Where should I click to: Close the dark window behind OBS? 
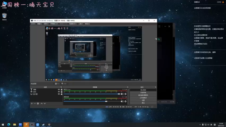click(x=169, y=26)
